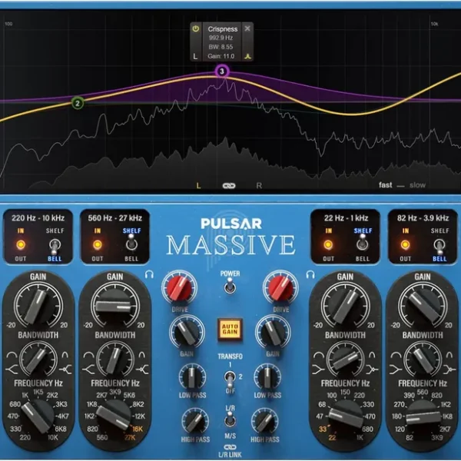461x461 pixels.
Task: Click the 27K frequency label on second band
Action: pos(130,438)
